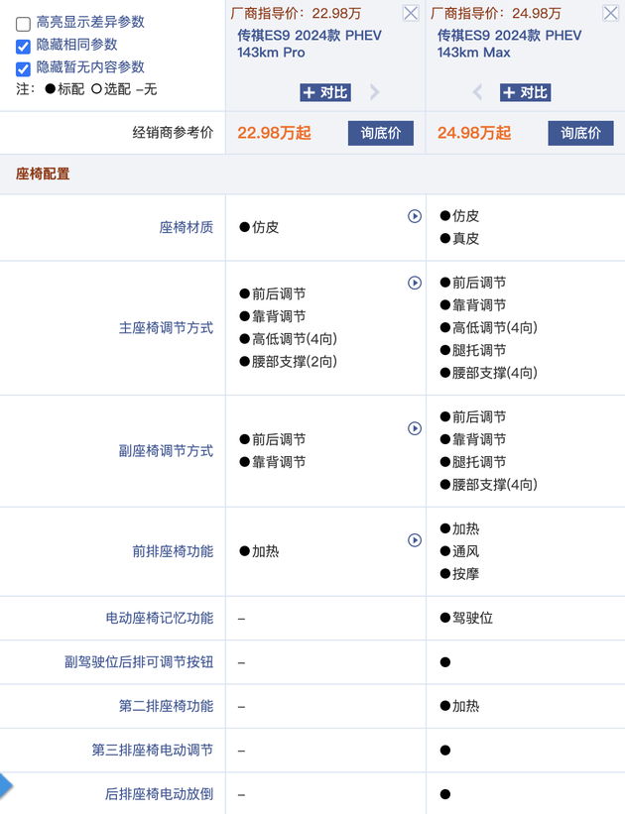
Task: Play the 副座椅调节方式 video icon
Action: pos(415,428)
